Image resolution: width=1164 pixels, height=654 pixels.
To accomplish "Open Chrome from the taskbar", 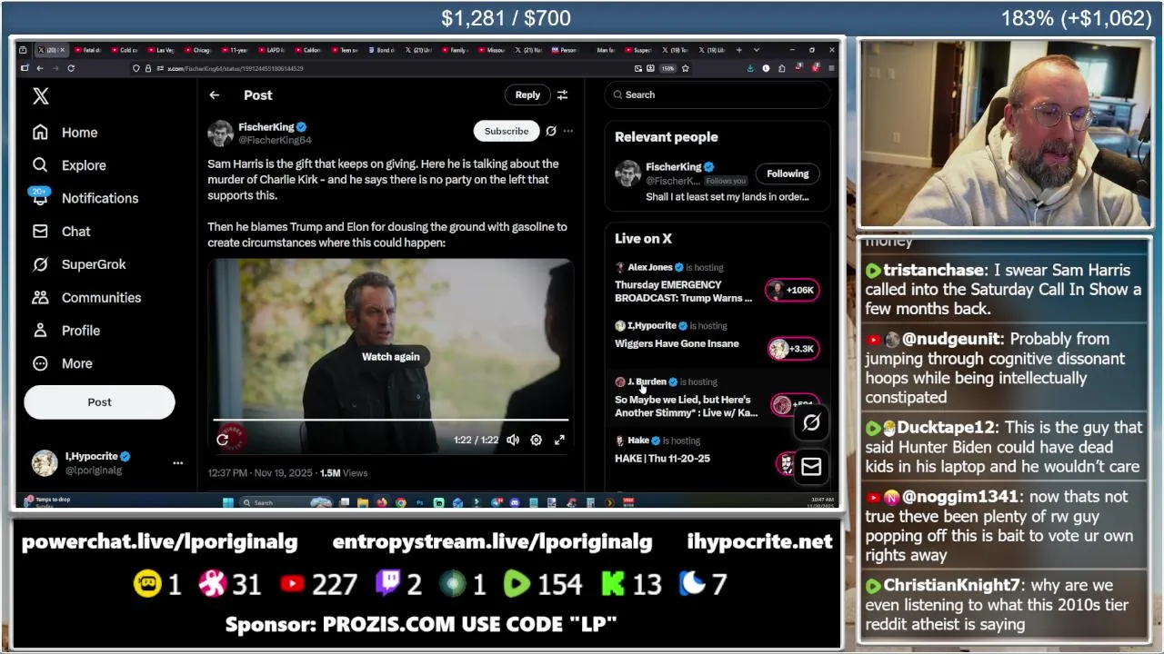I will pos(400,502).
